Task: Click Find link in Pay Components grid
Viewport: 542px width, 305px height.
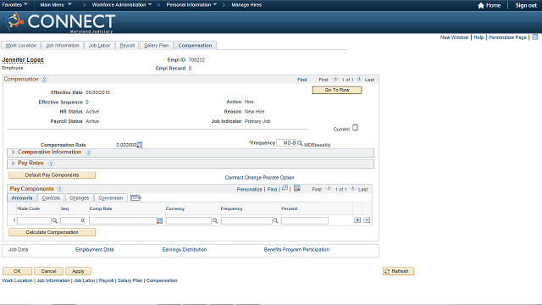Action: (272, 190)
